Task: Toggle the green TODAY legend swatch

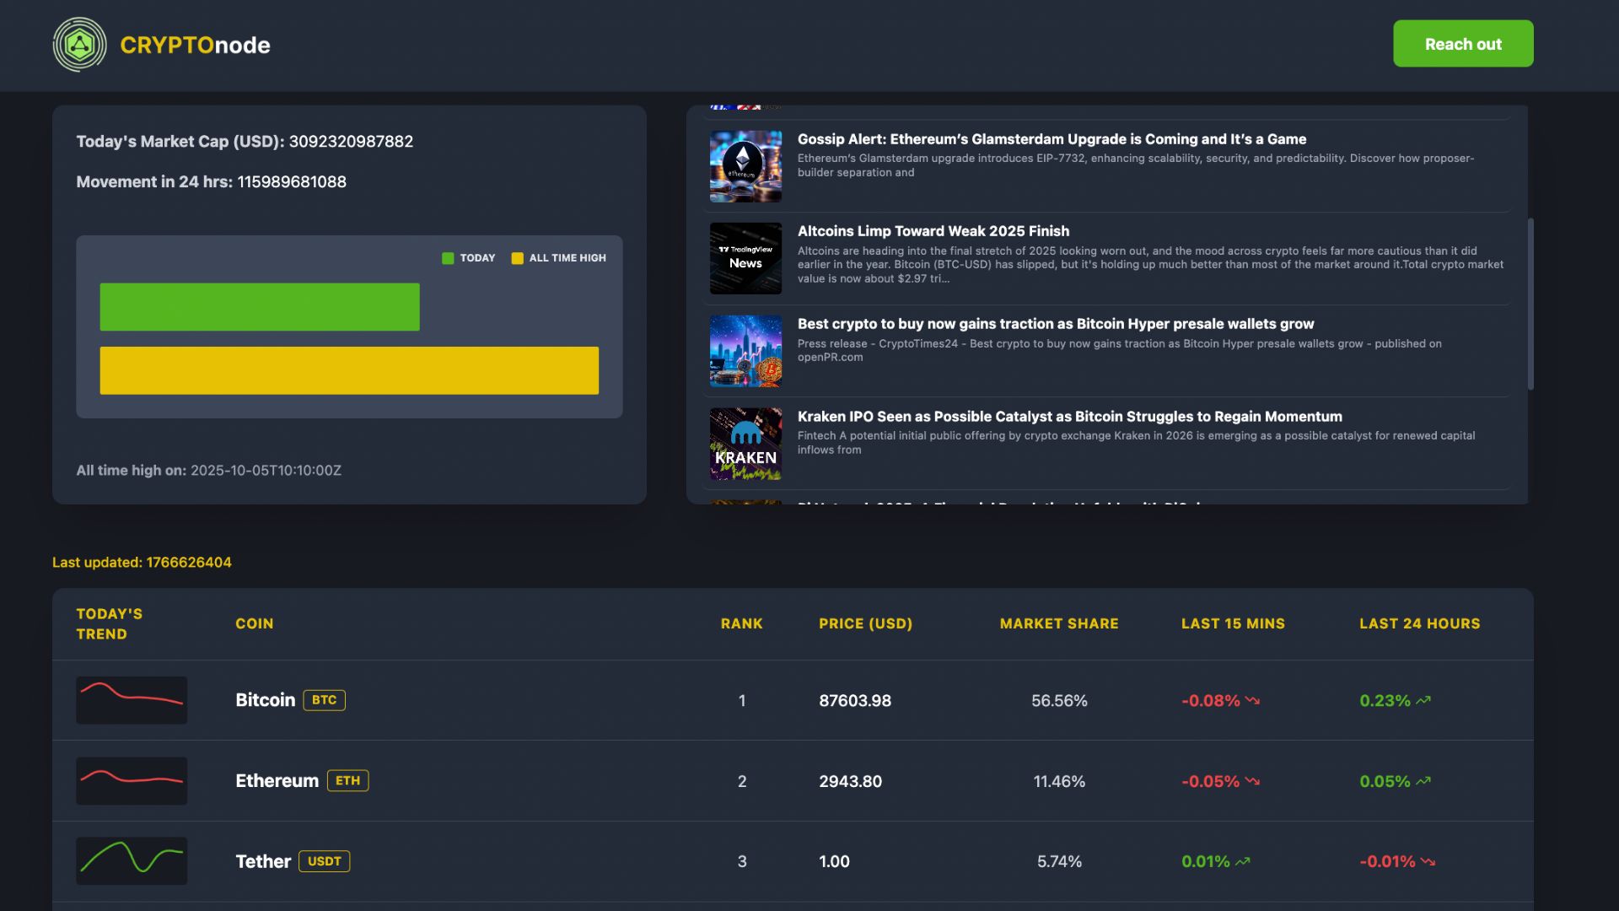Action: [x=448, y=257]
